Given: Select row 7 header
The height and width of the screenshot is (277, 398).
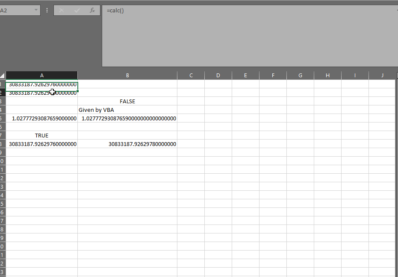Looking at the screenshot, I should [x=3, y=135].
